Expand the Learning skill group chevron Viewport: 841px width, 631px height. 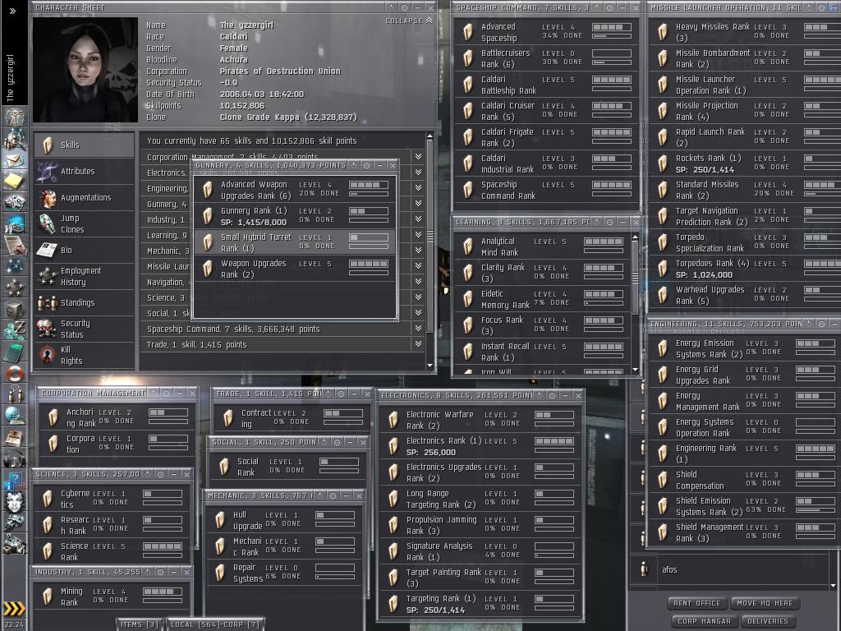[x=418, y=234]
